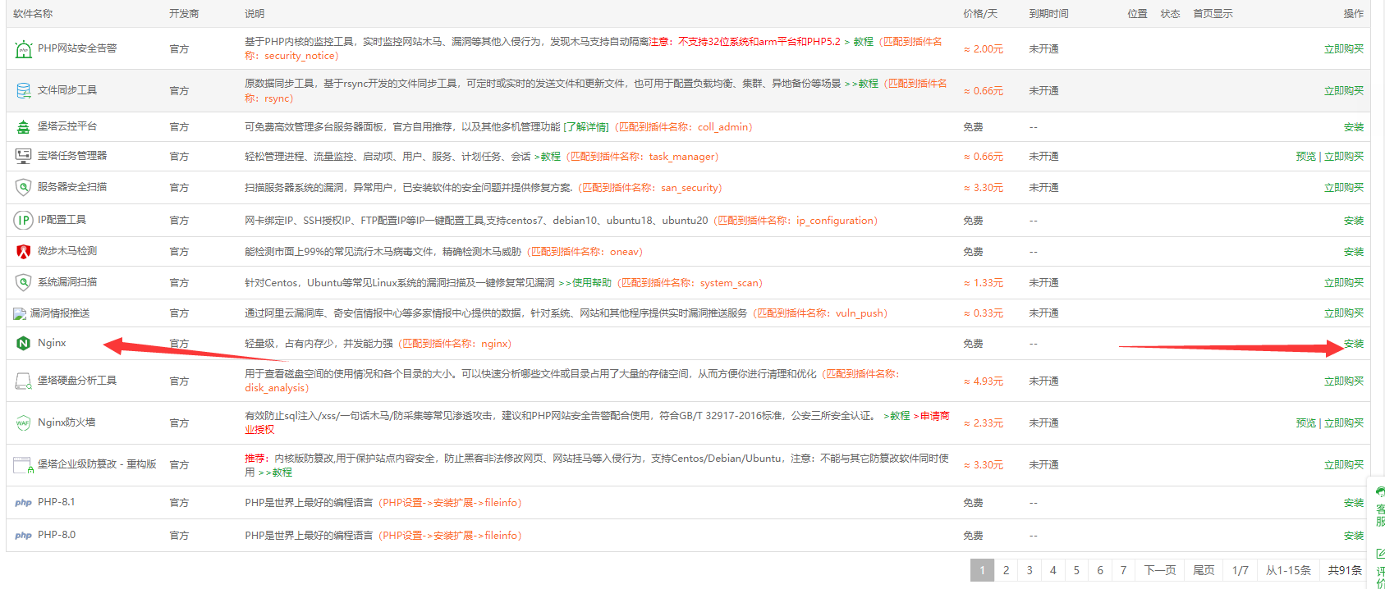1385x589 pixels.
Task: Click the current page 1 button
Action: (982, 570)
